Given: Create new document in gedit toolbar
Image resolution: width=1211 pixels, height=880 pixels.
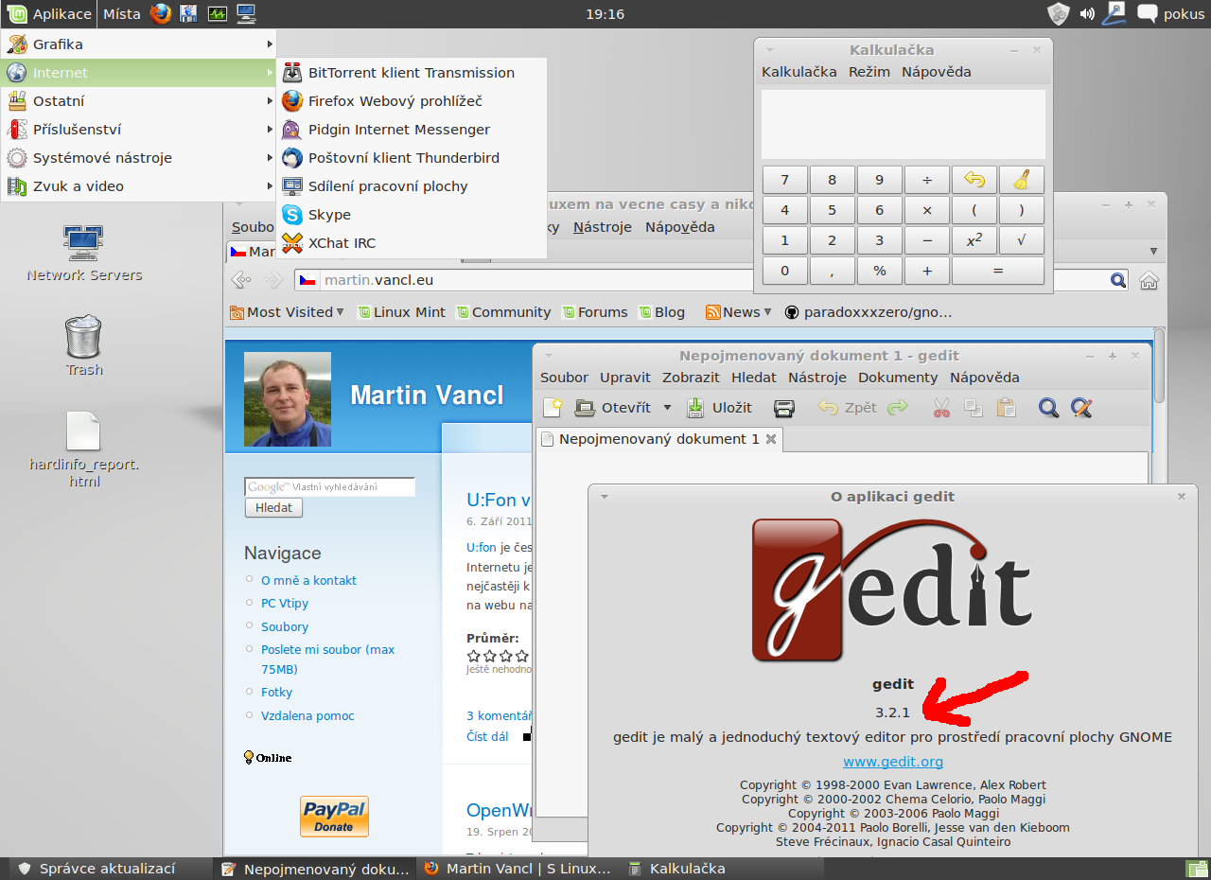Looking at the screenshot, I should (x=553, y=408).
